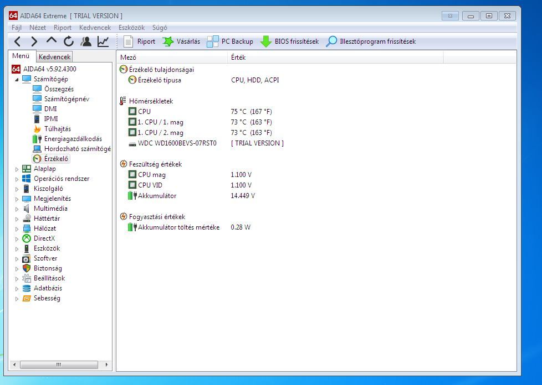Open the graph chart toolbar icon
The height and width of the screenshot is (385, 542).
tap(103, 41)
